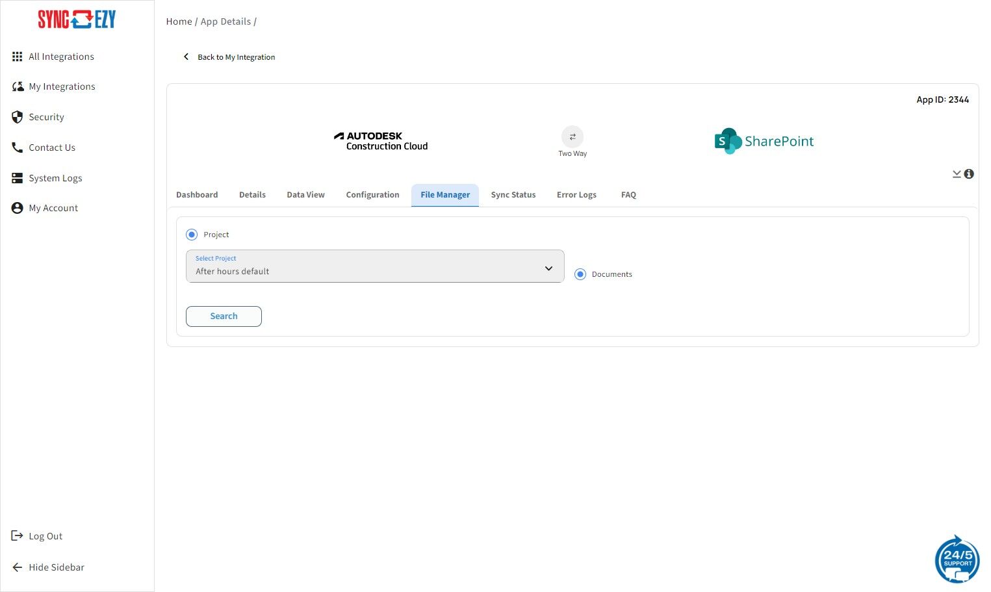Open the Error Logs tab
The height and width of the screenshot is (592, 991).
tap(576, 195)
